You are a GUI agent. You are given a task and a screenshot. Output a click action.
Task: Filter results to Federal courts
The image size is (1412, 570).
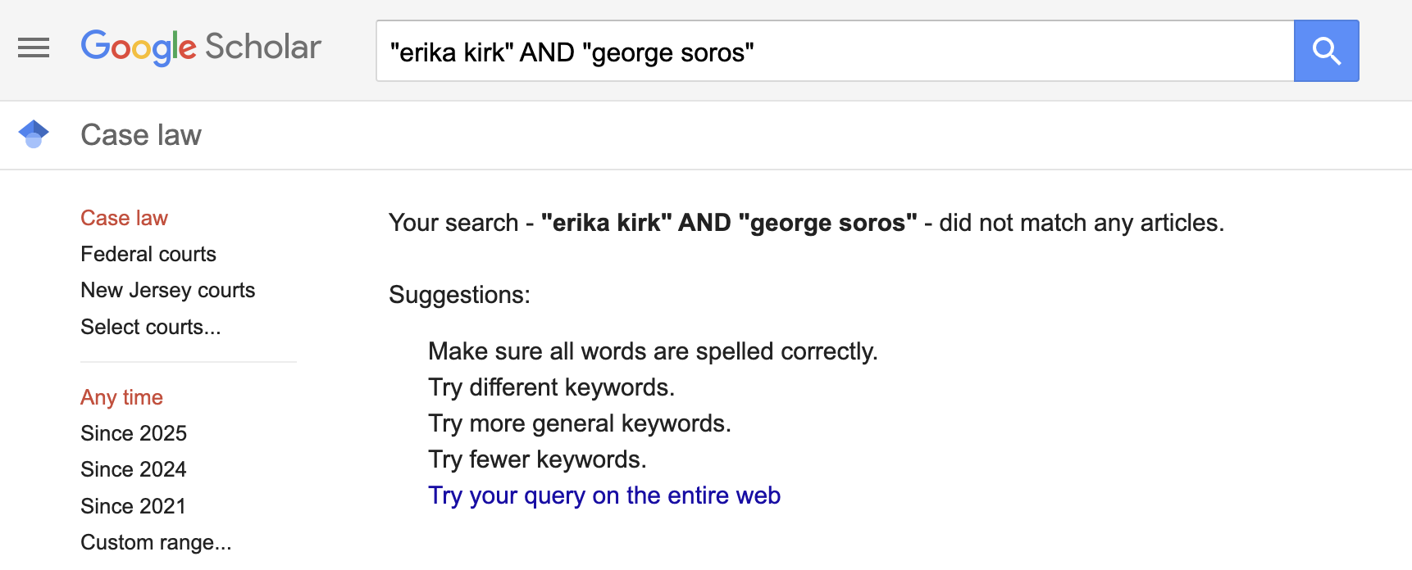(x=148, y=254)
